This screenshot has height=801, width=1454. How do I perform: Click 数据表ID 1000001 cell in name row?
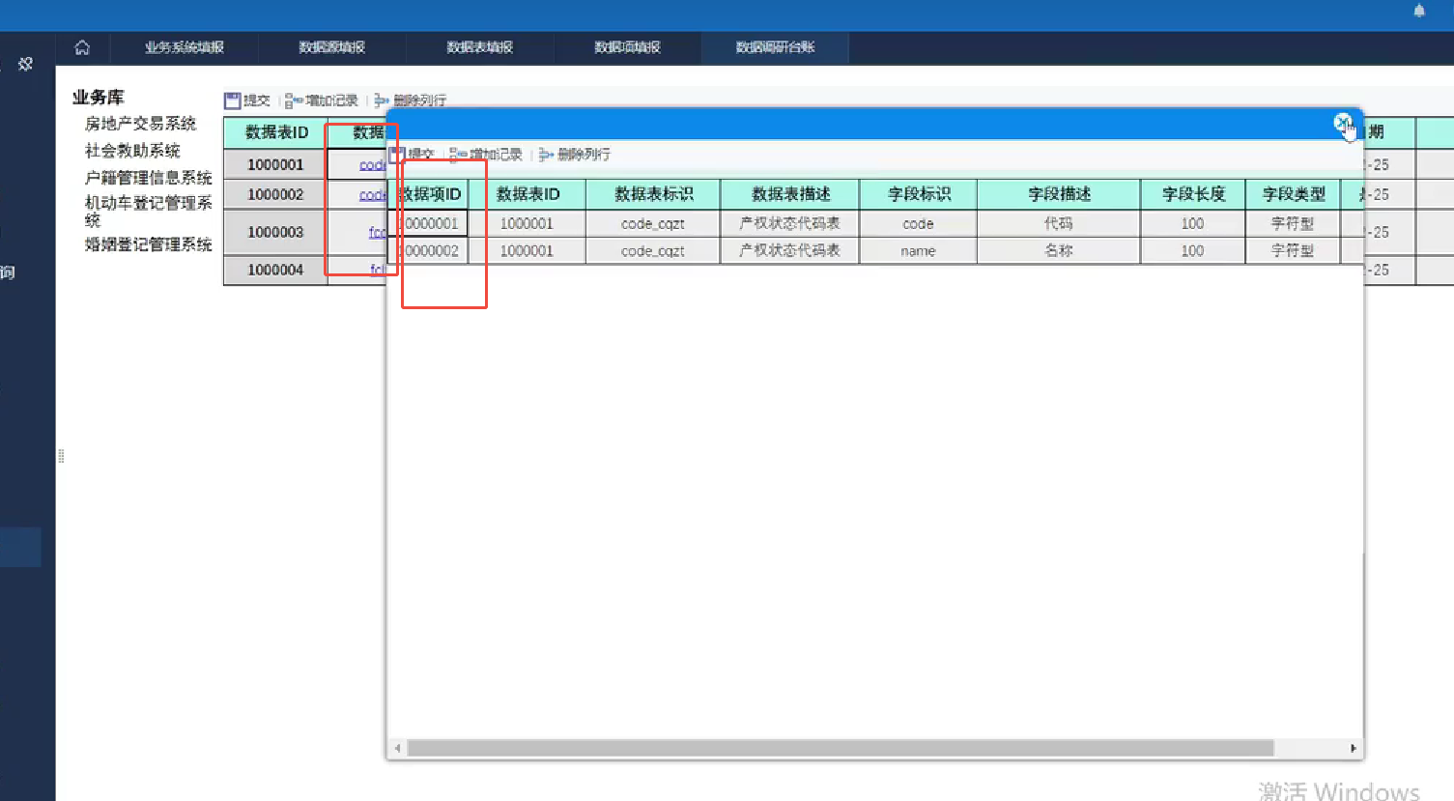pos(527,250)
